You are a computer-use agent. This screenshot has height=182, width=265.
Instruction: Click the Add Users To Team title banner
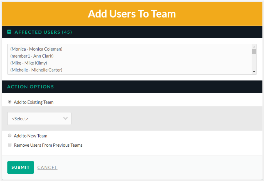pos(132,14)
